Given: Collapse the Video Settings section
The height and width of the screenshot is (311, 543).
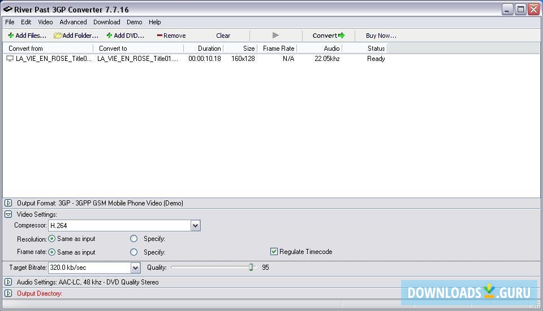Looking at the screenshot, I should (x=8, y=214).
